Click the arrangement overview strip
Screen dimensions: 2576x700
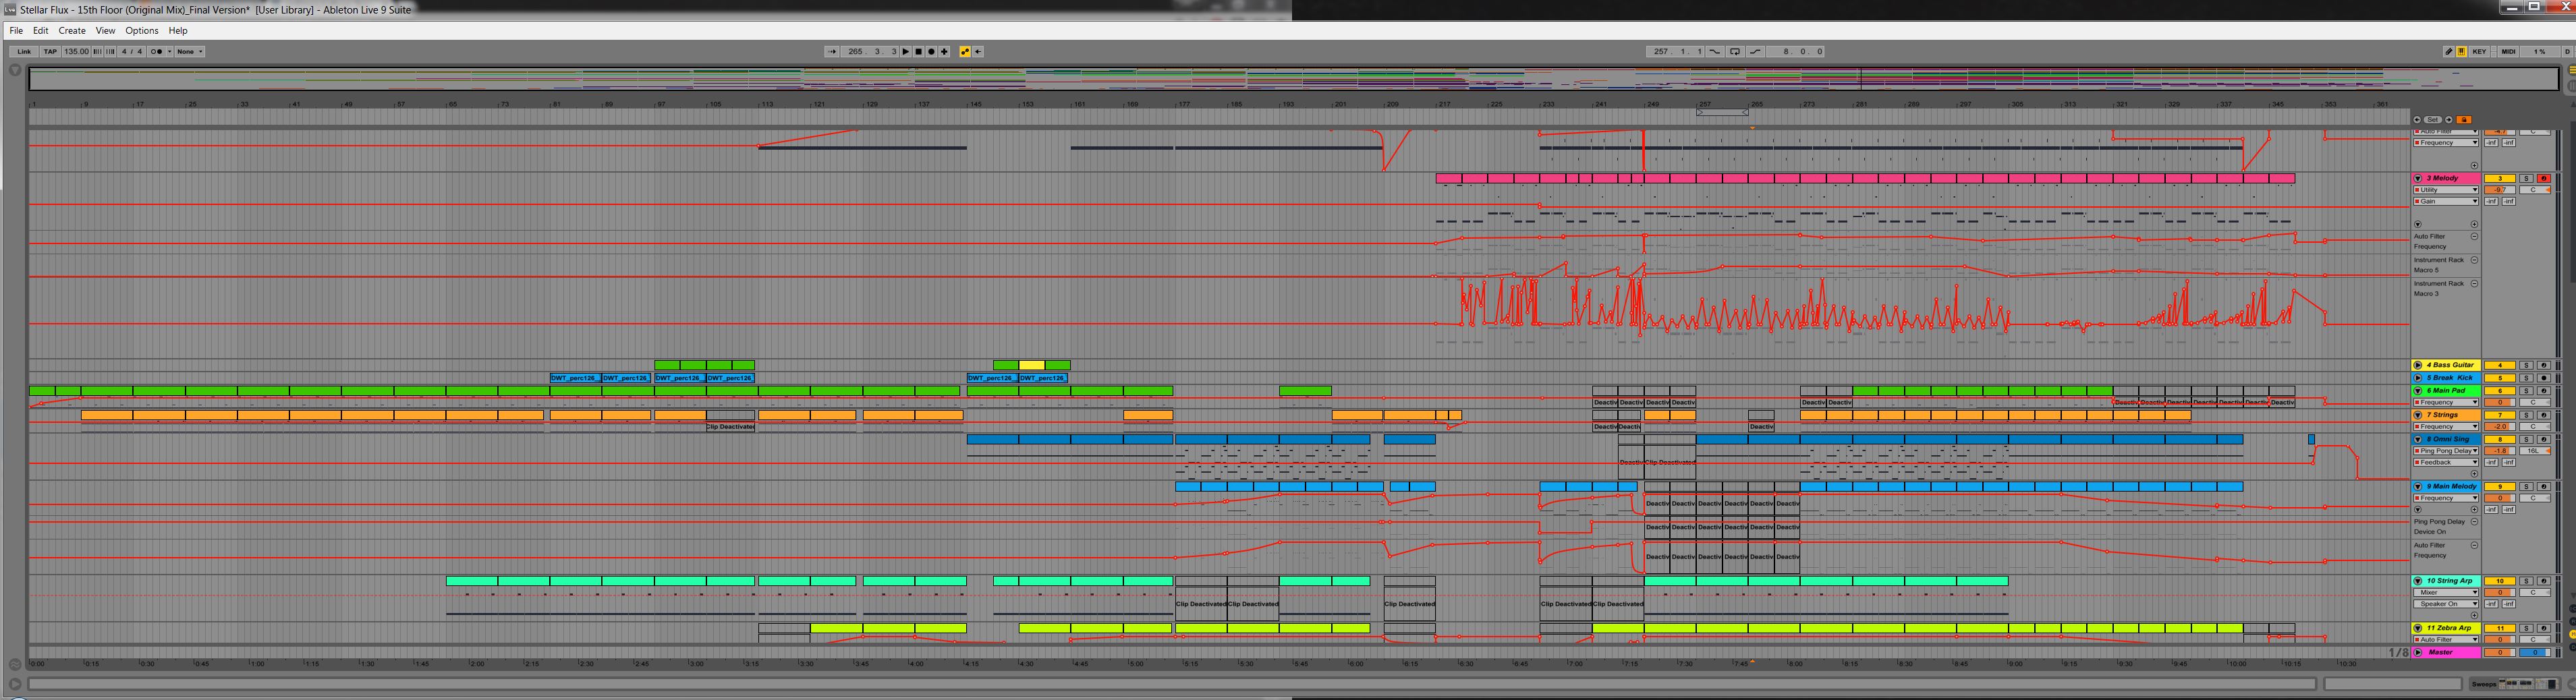(x=1294, y=79)
